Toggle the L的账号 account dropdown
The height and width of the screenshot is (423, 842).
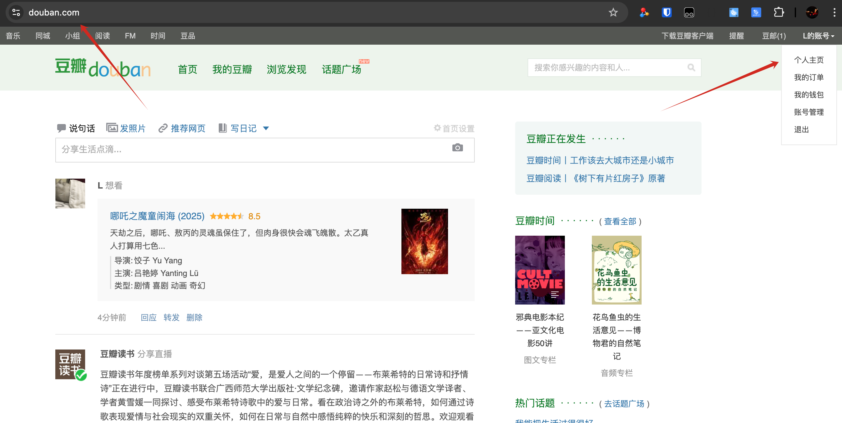coord(818,36)
